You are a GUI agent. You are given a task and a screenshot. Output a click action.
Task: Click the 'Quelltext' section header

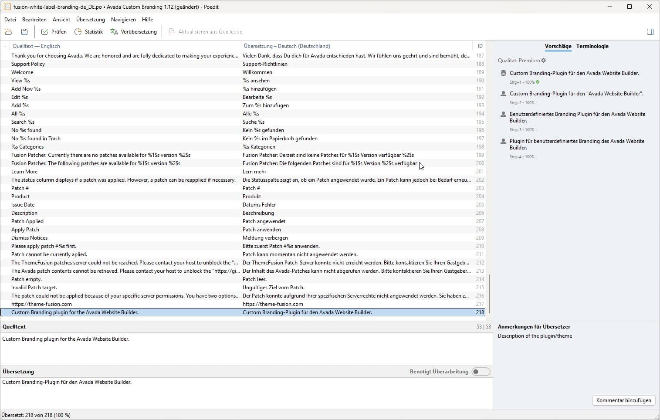click(x=14, y=327)
